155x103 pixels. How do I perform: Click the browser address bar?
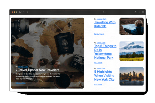[78, 12]
